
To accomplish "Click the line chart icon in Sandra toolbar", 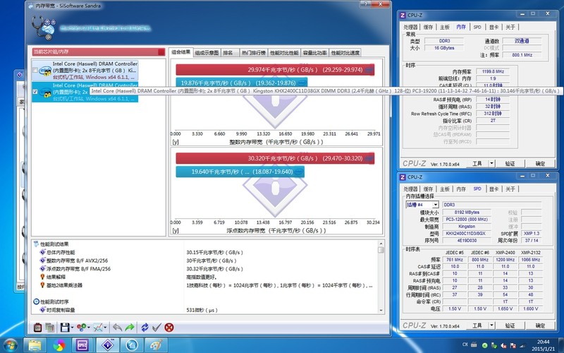I will [97, 328].
